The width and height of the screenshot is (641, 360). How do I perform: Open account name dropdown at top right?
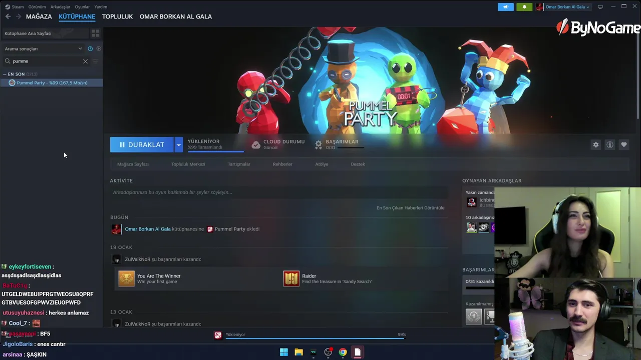tap(567, 7)
